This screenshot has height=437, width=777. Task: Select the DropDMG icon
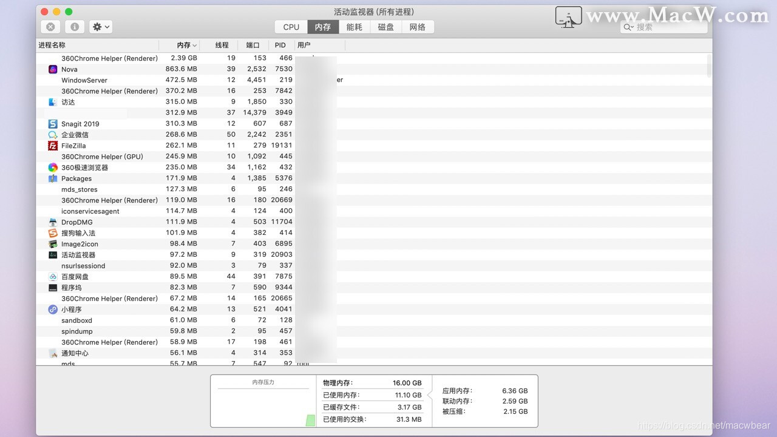coord(53,222)
